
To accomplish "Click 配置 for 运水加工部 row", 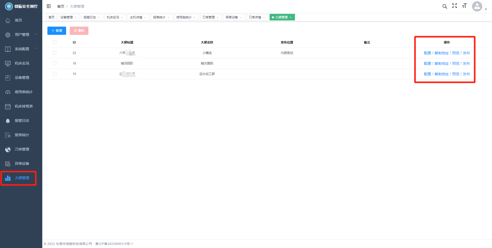I will (427, 74).
